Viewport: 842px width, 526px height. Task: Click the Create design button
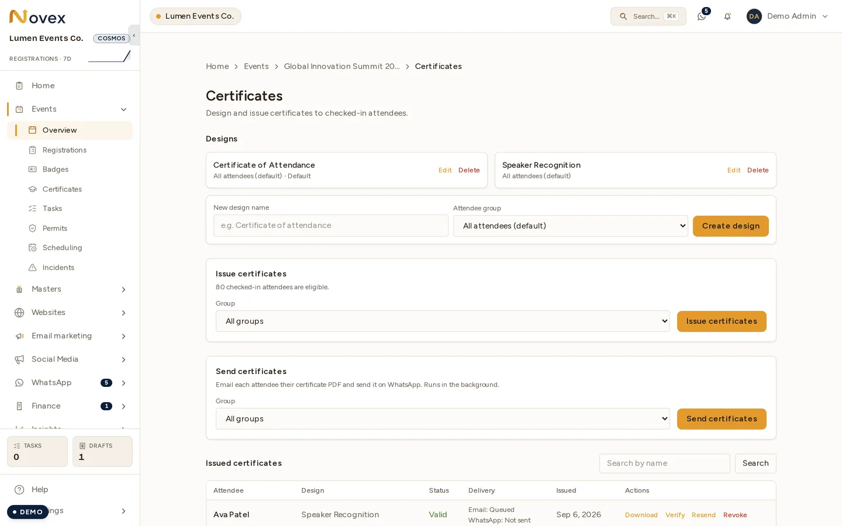[x=731, y=226]
